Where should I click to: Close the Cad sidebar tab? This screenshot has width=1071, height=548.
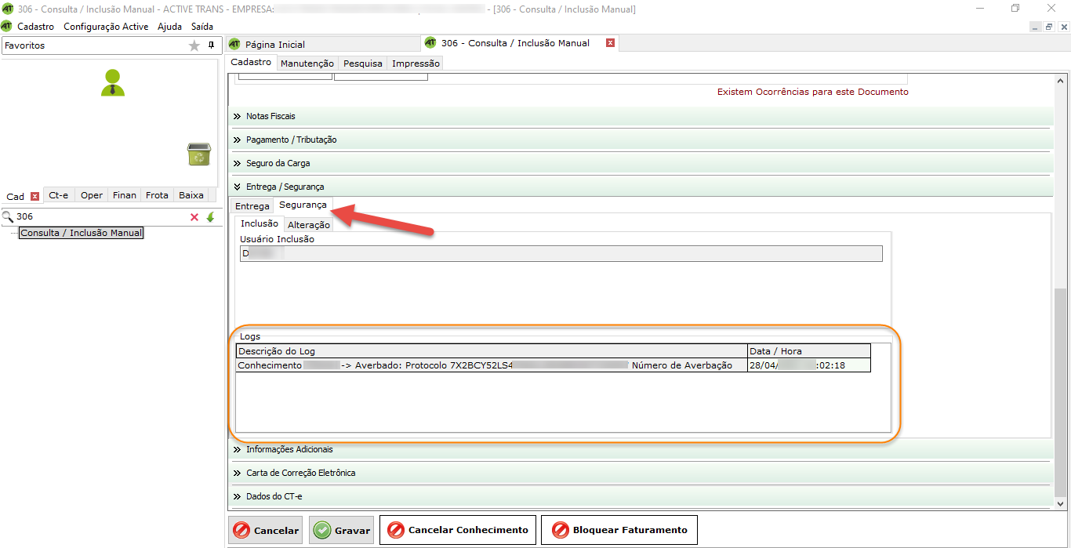[x=34, y=196]
